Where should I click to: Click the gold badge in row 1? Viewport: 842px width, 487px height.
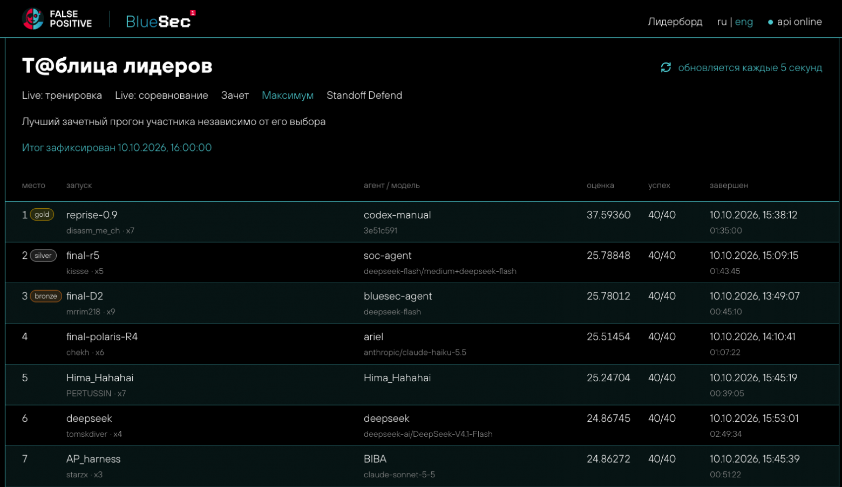[42, 215]
